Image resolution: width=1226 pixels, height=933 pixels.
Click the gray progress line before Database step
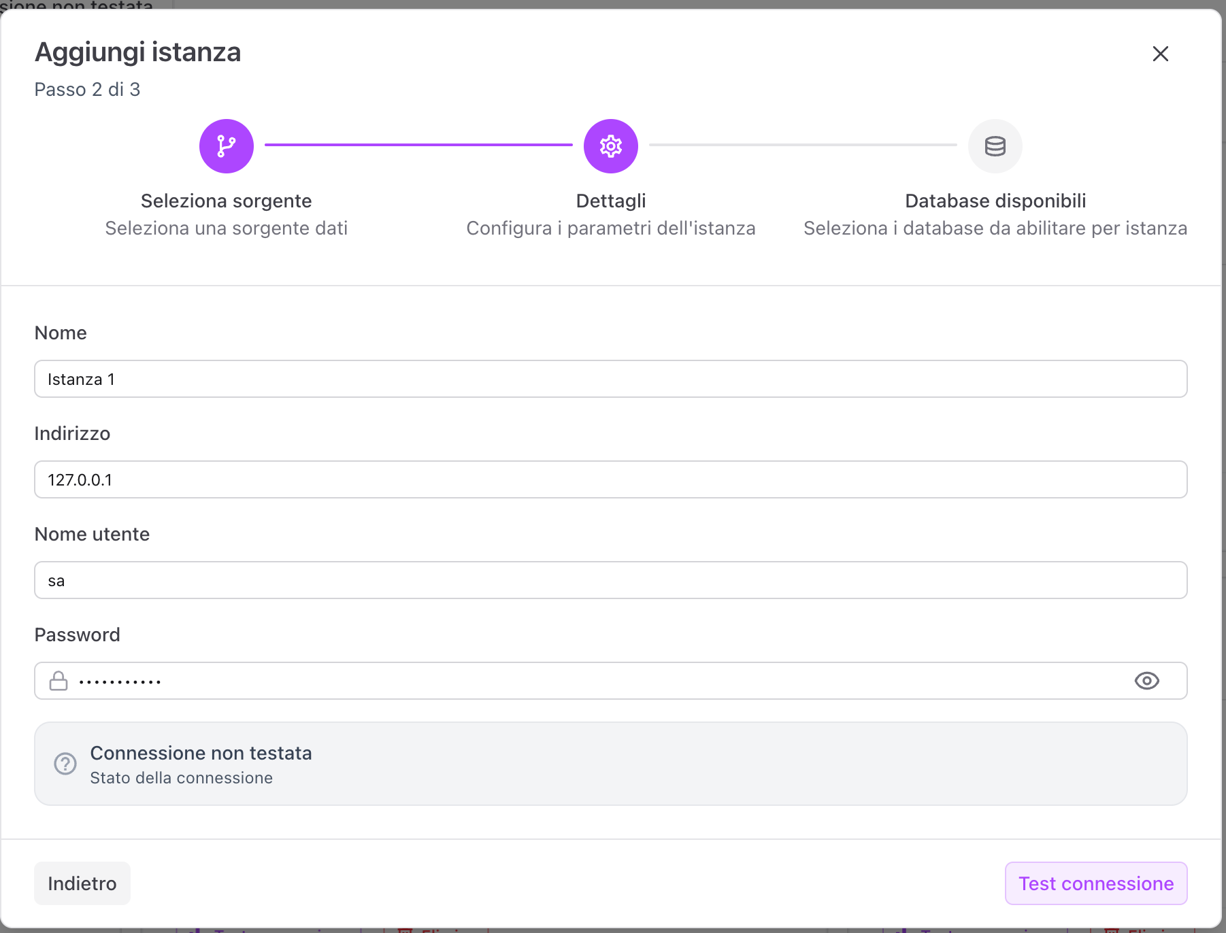coord(803,145)
